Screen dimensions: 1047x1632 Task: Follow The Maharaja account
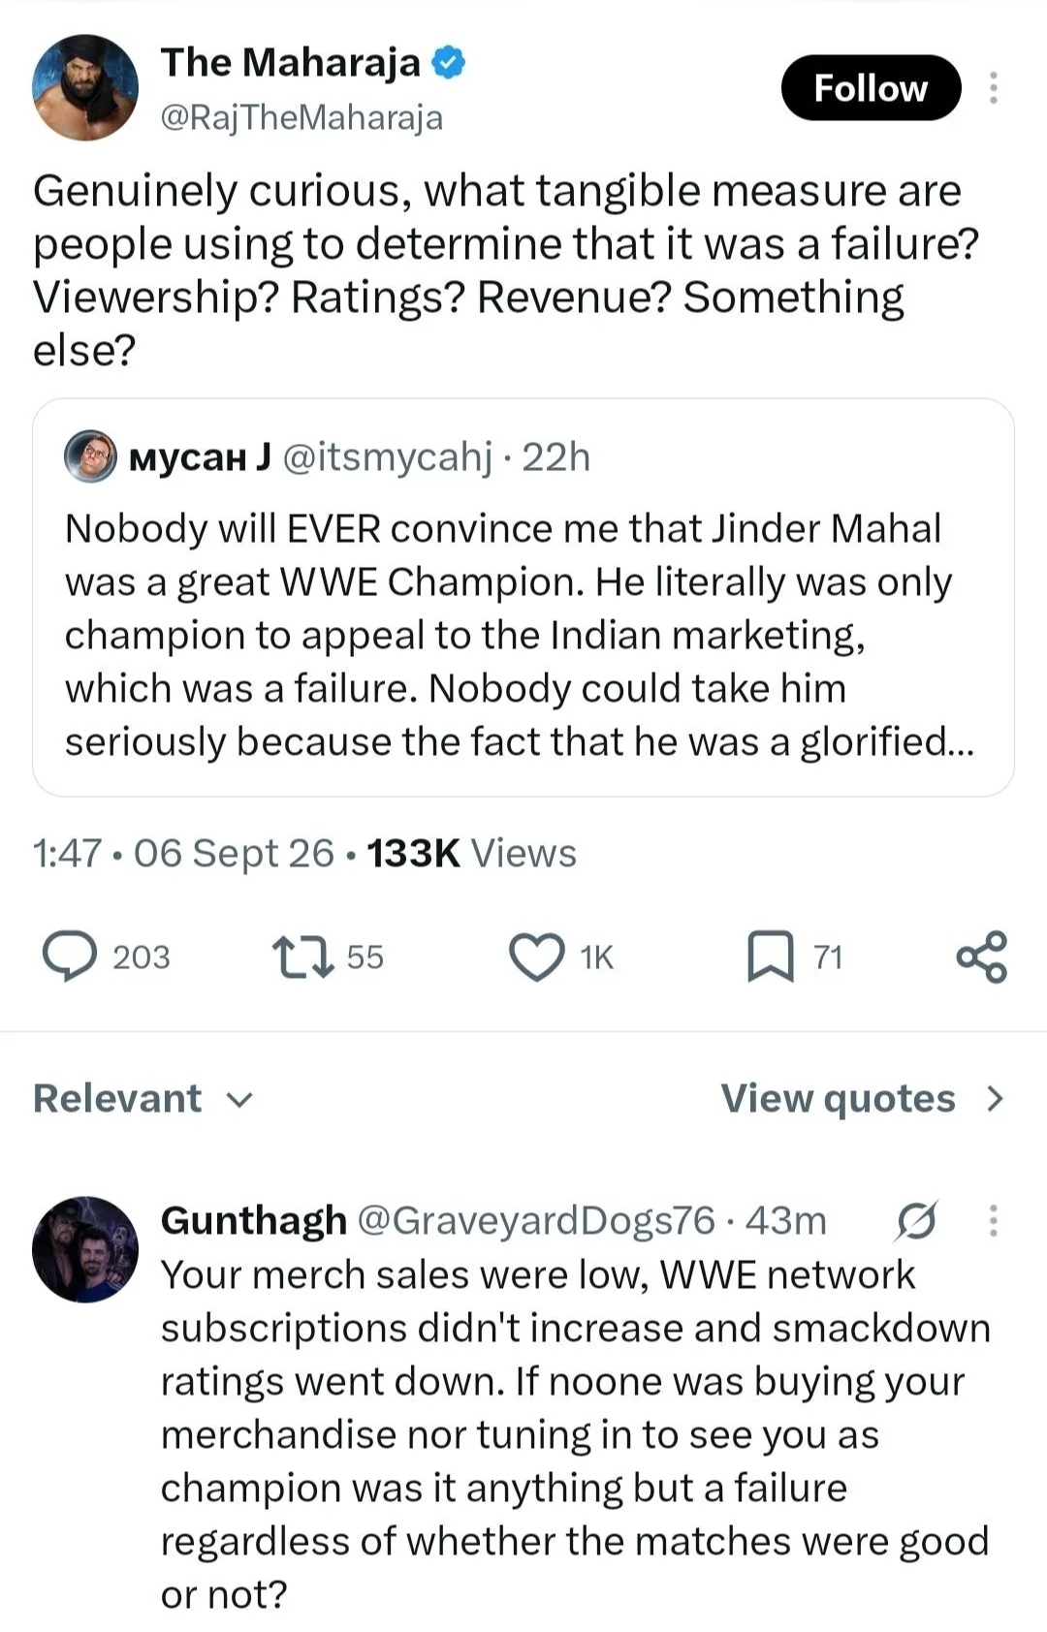871,88
